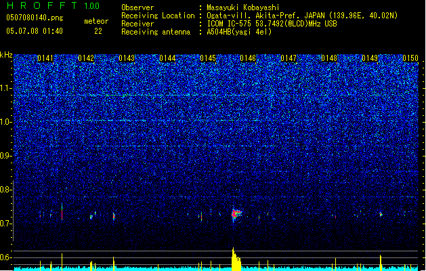Click the 0.6 kHz axis label

pos(6,257)
